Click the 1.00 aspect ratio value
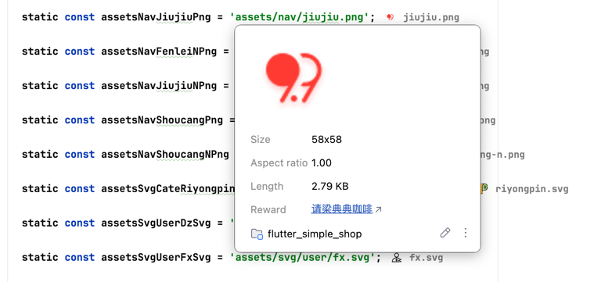 pyautogui.click(x=322, y=162)
